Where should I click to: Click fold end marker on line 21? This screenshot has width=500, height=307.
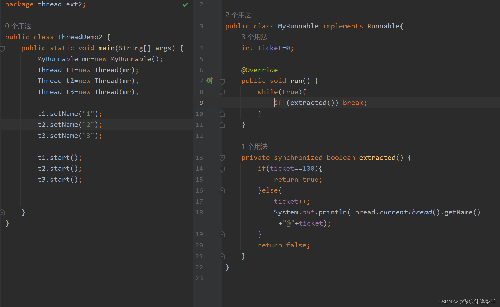click(x=222, y=256)
